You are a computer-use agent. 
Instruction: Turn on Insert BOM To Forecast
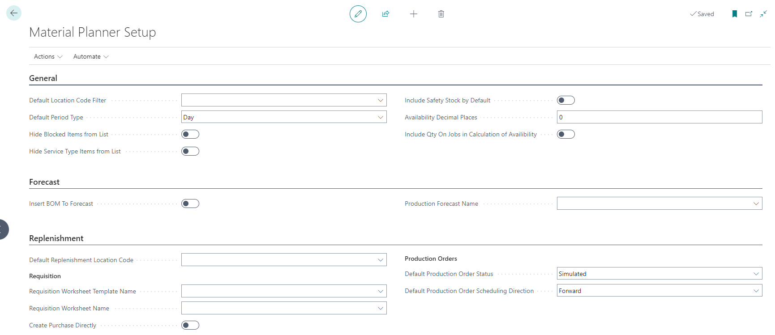190,204
